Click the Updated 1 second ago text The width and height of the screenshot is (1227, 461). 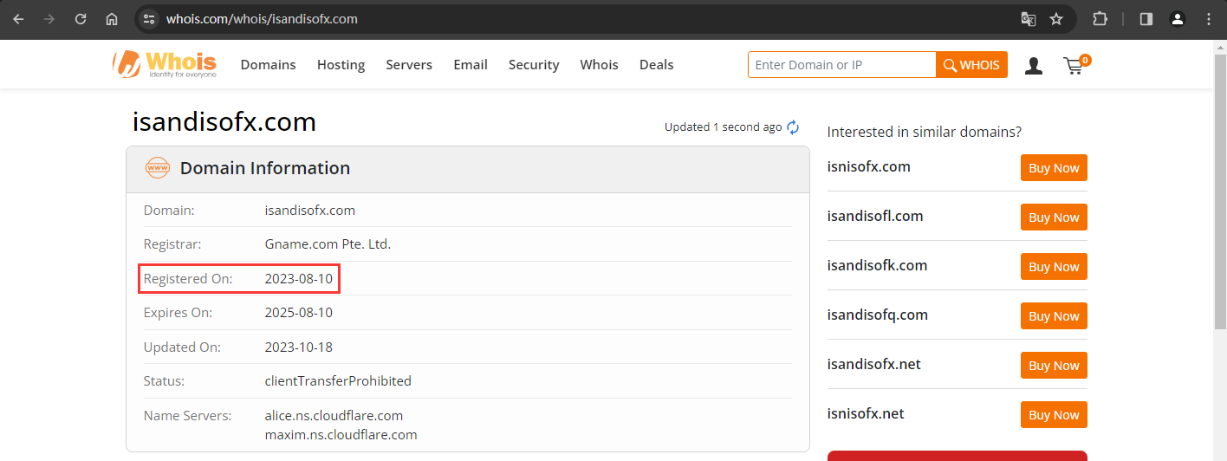pyautogui.click(x=724, y=127)
